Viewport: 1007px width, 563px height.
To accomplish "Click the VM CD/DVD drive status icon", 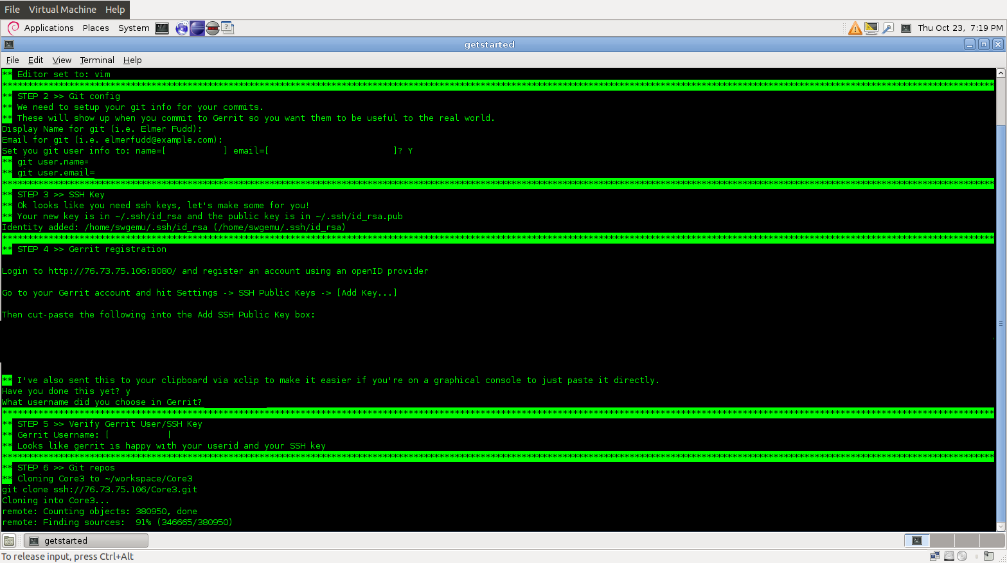I will [x=962, y=556].
